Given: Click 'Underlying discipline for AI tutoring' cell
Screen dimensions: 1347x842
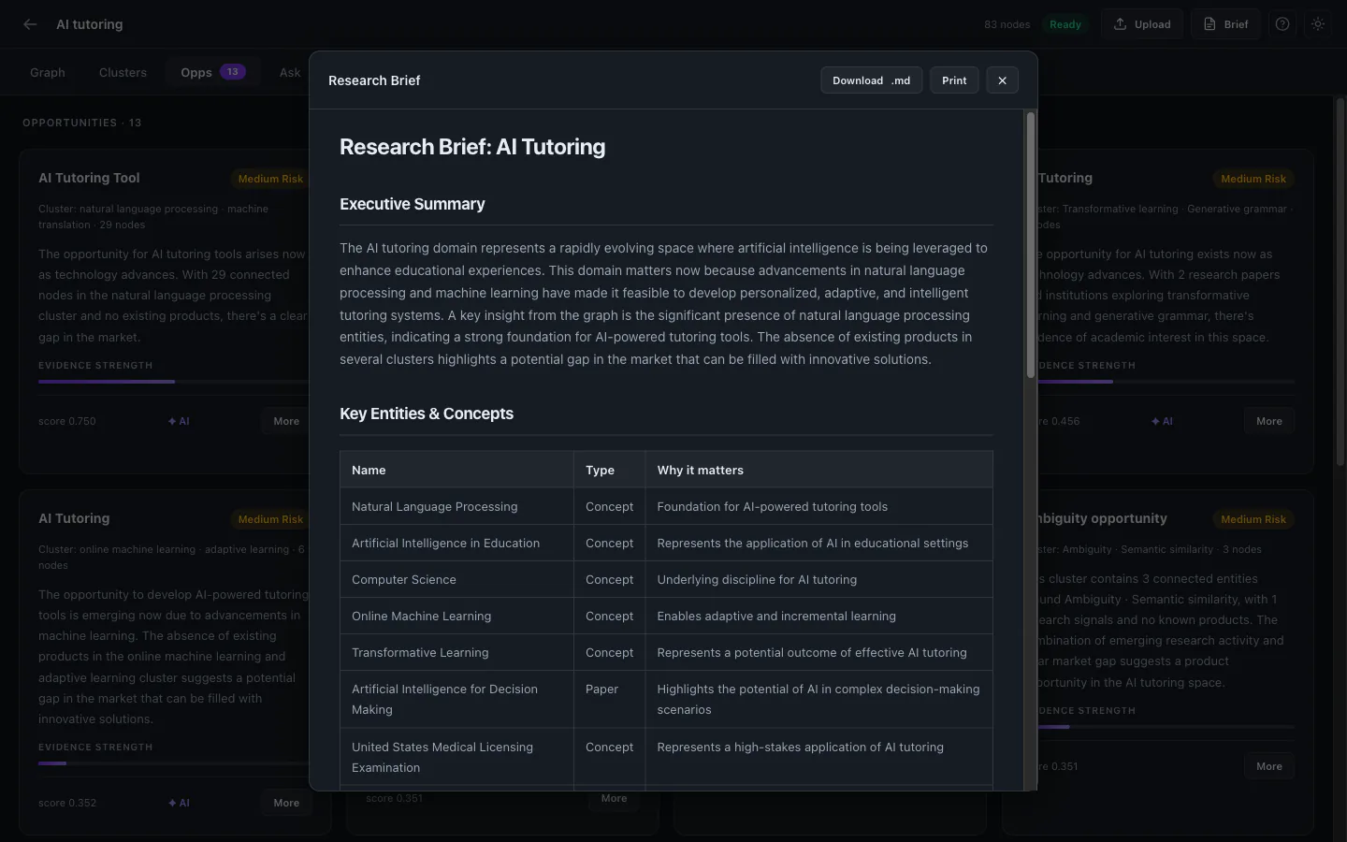Looking at the screenshot, I should point(818,579).
